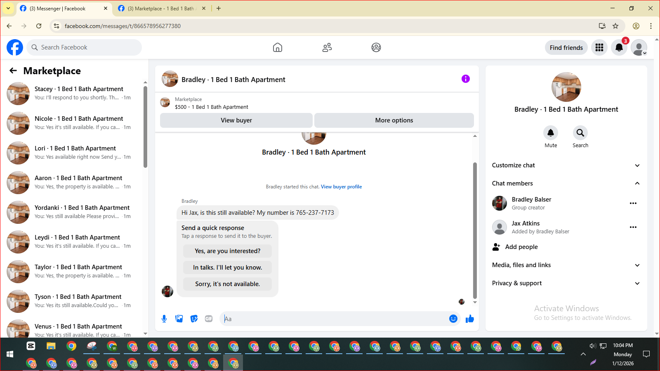Image resolution: width=660 pixels, height=371 pixels.
Task: Open the Home icon in top navigation
Action: pyautogui.click(x=278, y=47)
